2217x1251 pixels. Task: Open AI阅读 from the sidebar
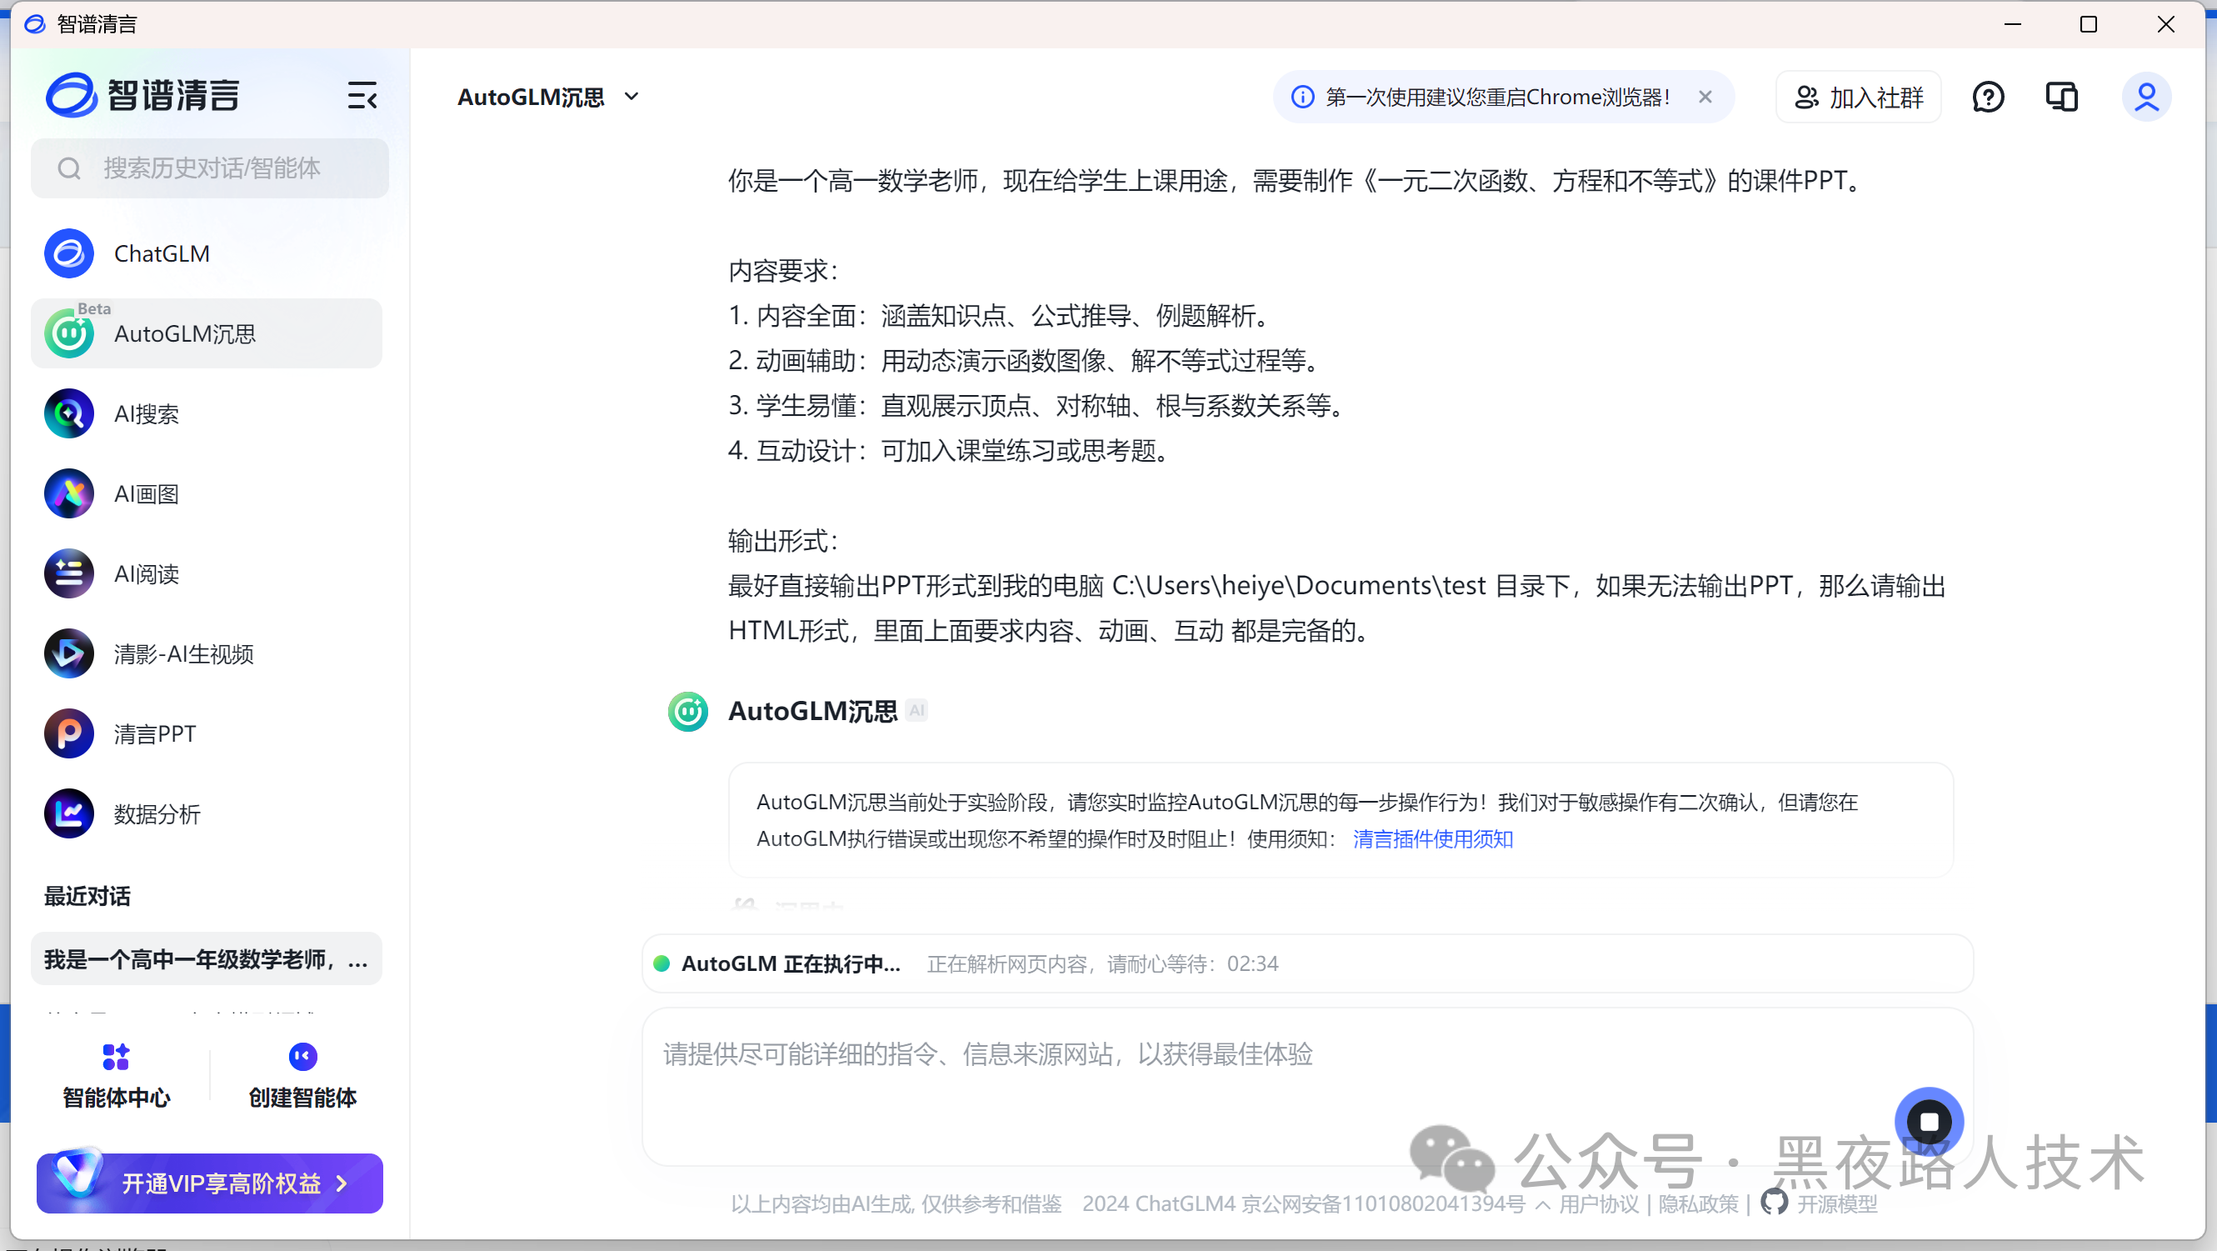coord(147,574)
